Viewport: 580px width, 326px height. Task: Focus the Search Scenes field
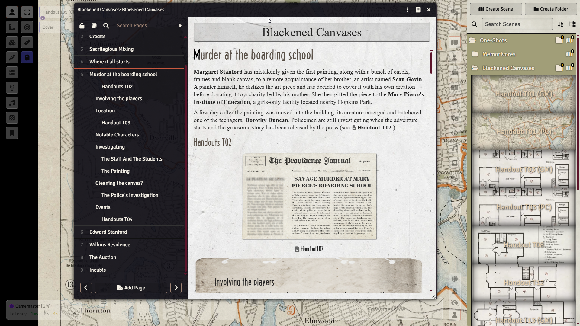pos(517,24)
